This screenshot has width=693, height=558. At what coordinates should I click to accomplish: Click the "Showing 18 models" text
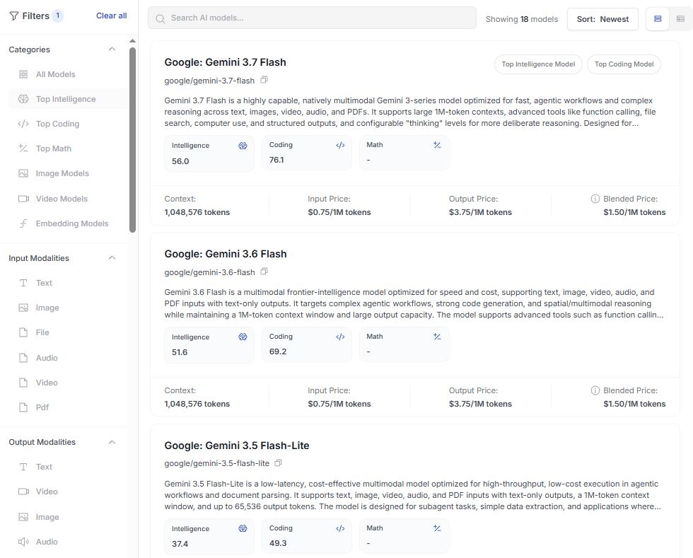tap(522, 19)
